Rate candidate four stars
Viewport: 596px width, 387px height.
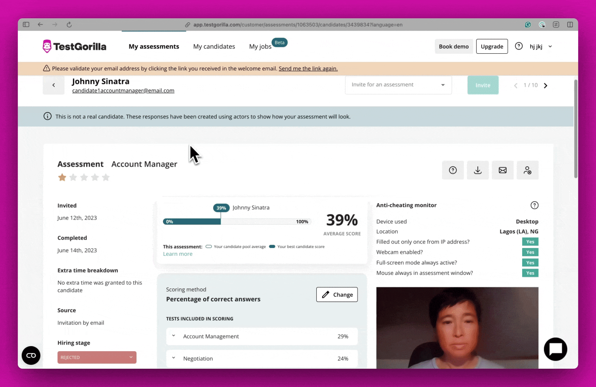coord(95,177)
